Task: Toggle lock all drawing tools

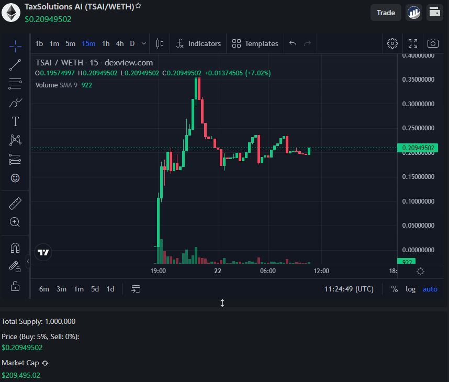Action: 15,286
